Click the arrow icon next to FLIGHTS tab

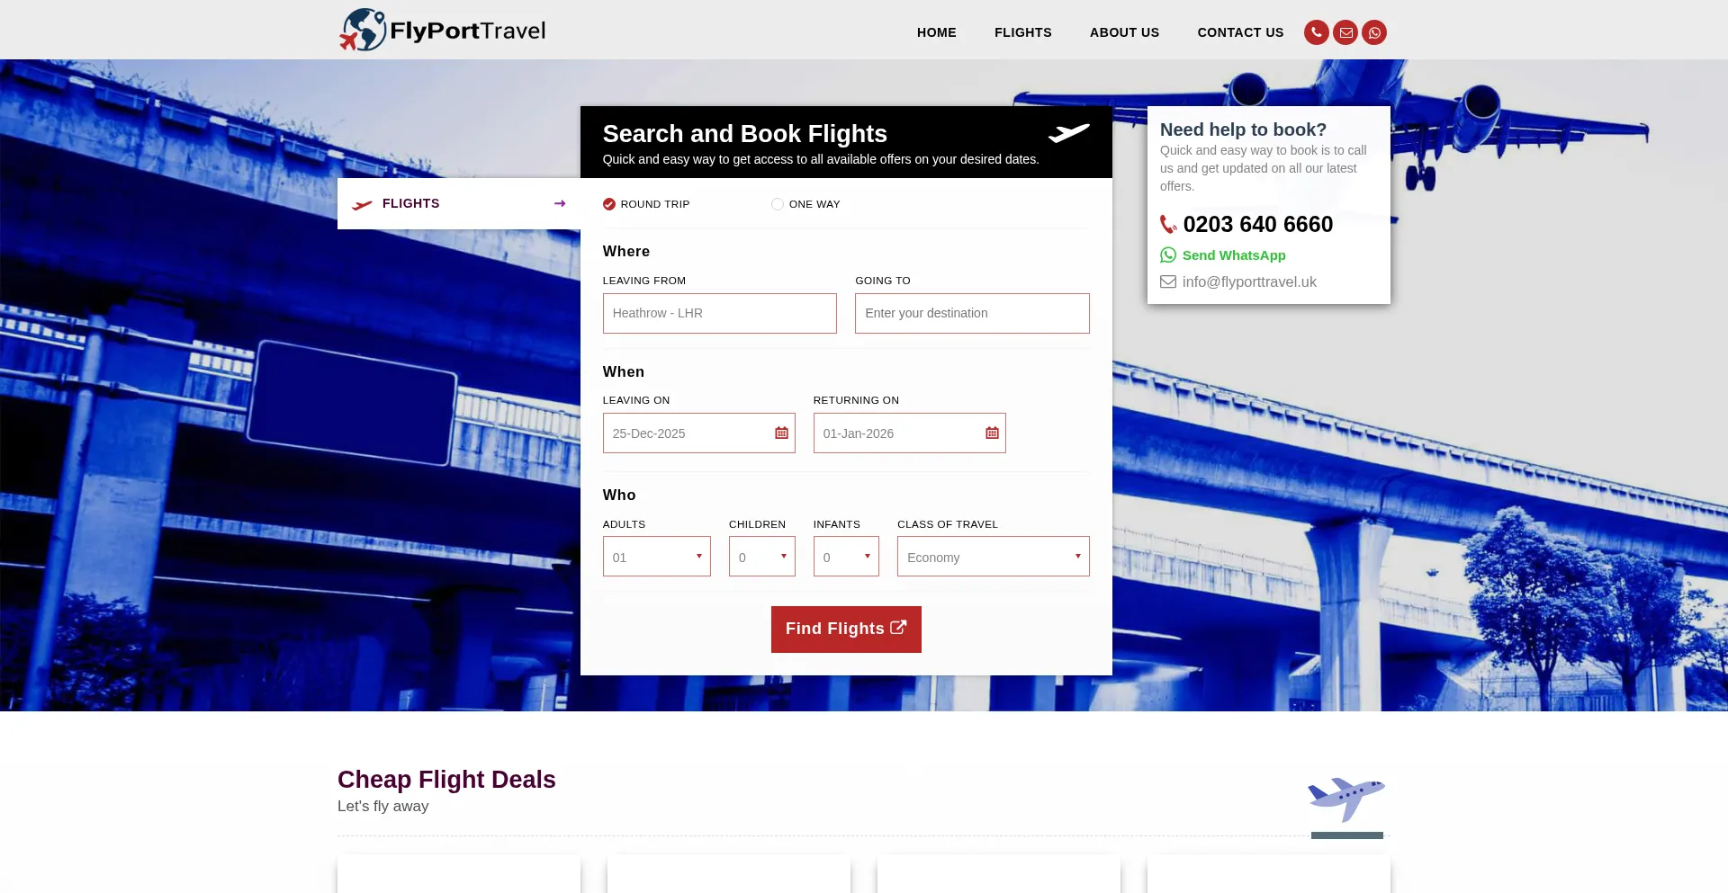coord(560,203)
